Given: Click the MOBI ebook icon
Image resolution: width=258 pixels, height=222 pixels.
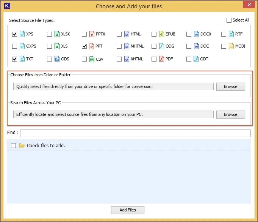Looking at the screenshot, I should tap(231, 46).
